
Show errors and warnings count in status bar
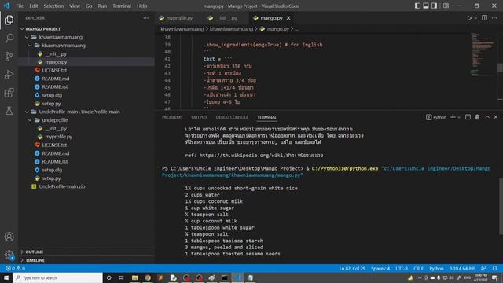click(x=15, y=268)
